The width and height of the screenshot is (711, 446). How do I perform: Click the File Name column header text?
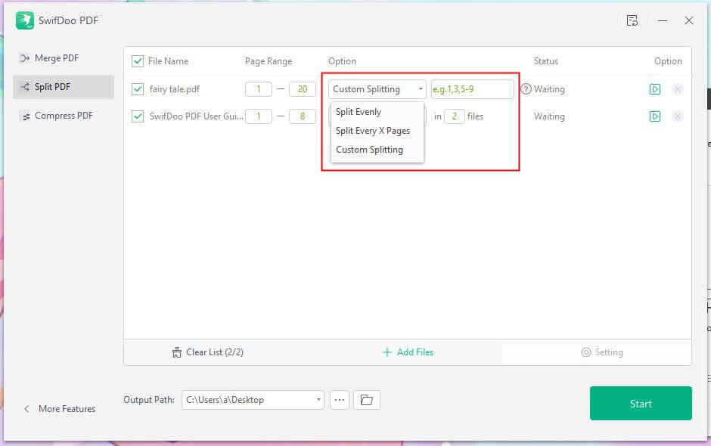point(168,61)
